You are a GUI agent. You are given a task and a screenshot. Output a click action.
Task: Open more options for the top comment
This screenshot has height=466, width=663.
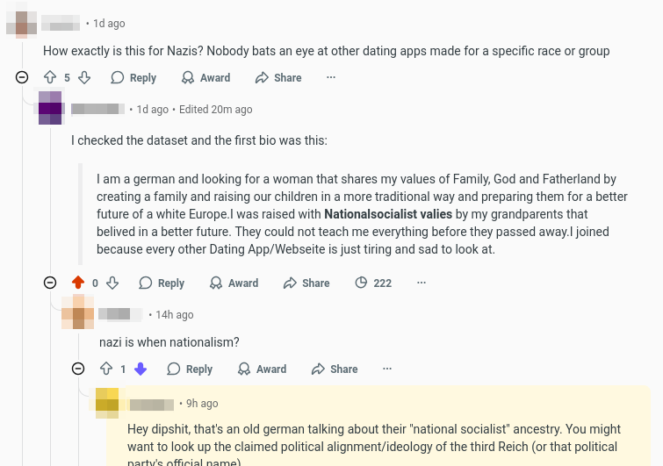click(331, 78)
